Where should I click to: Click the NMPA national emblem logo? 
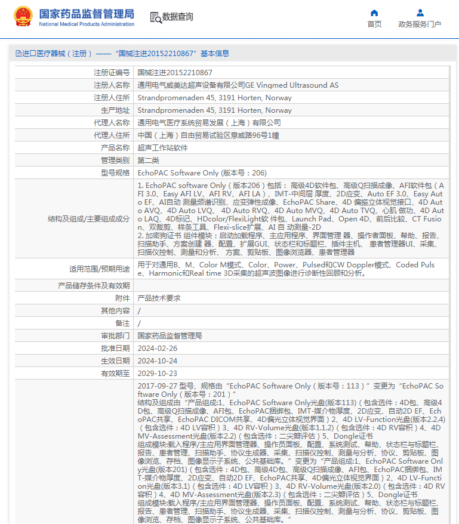coord(23,16)
